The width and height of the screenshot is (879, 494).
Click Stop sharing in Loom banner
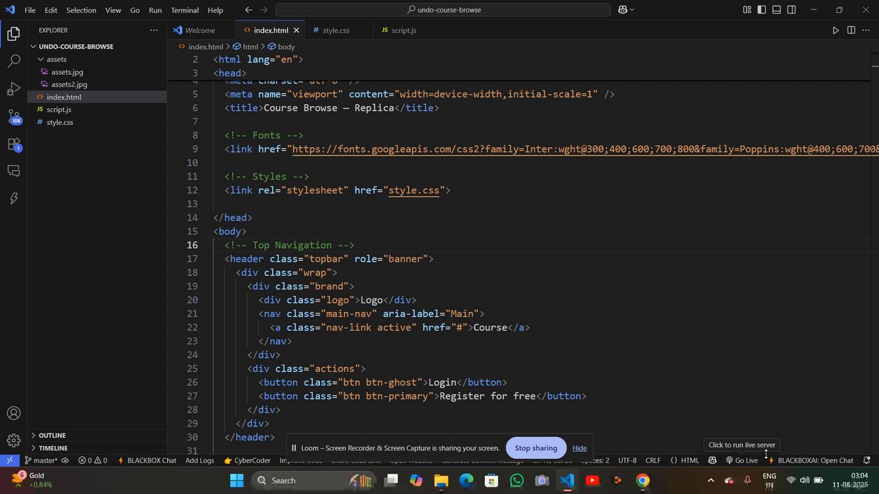(536, 448)
